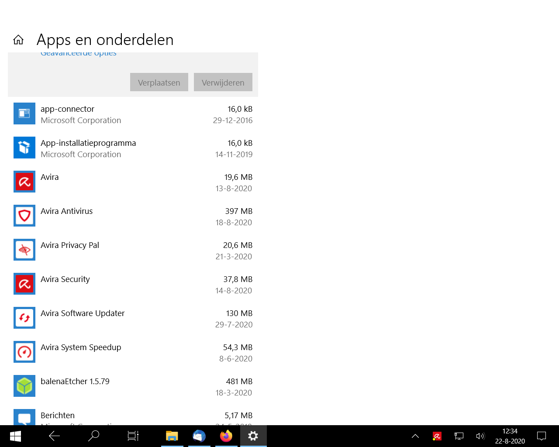Click the 397 MB size of Avira Antivirus
The width and height of the screenshot is (559, 447).
[239, 211]
